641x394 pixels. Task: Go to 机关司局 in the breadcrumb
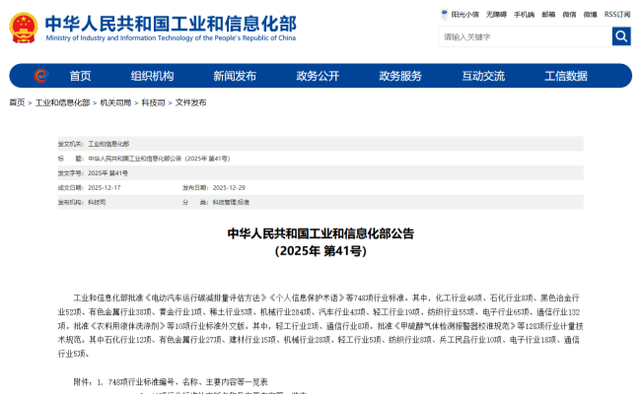[x=115, y=102]
